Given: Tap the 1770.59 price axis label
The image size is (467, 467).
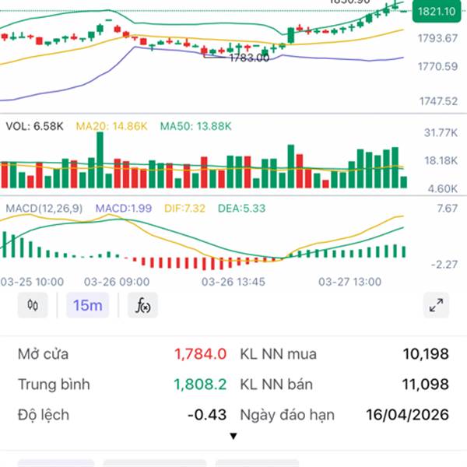Looking at the screenshot, I should pos(437,66).
